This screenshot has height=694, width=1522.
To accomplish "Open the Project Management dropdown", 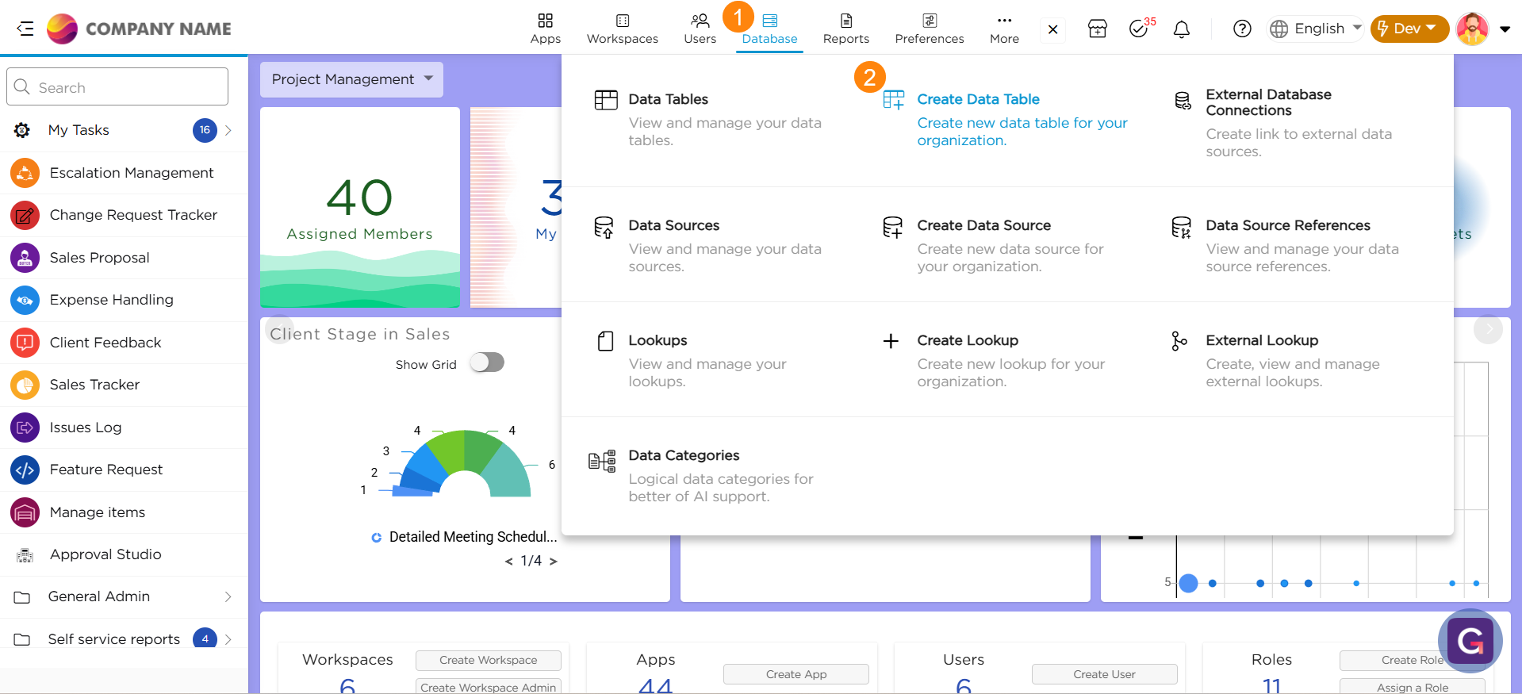I will click(351, 79).
